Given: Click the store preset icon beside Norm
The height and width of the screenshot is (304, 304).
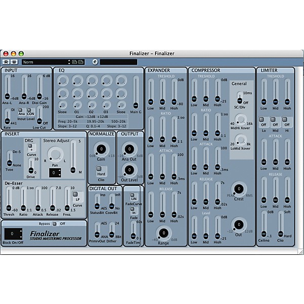Looking at the screenshot, I should point(74,62).
